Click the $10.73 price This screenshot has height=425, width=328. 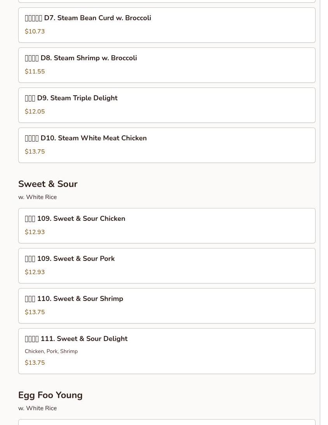click(35, 31)
